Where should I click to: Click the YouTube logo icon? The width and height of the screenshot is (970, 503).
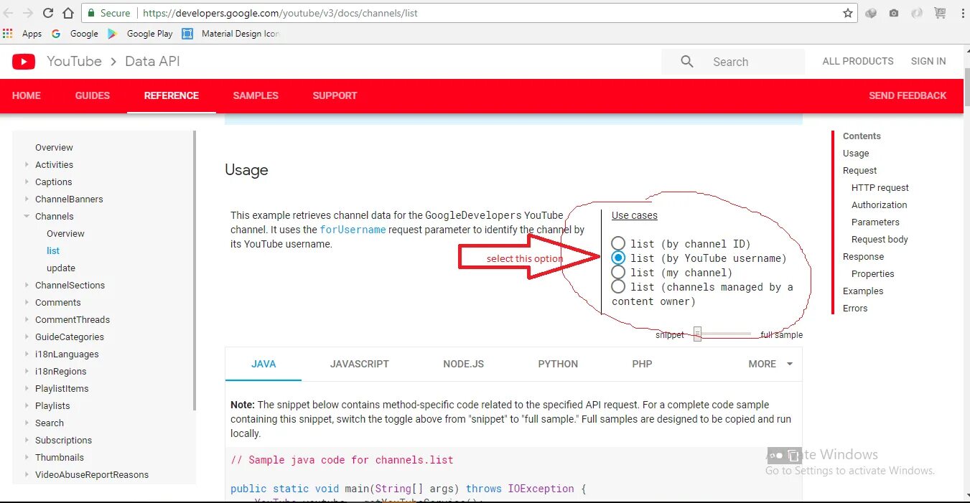24,62
